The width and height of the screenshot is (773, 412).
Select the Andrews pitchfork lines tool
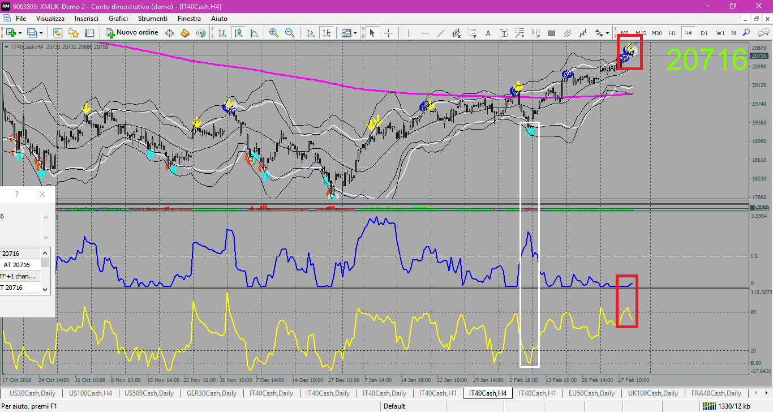pyautogui.click(x=567, y=33)
